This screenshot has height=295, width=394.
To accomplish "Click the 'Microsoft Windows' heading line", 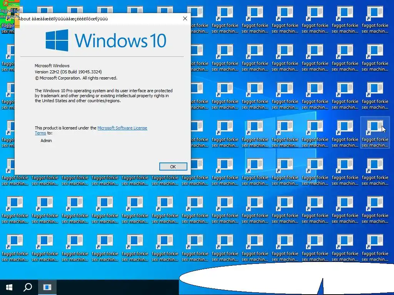I will click(52, 66).
